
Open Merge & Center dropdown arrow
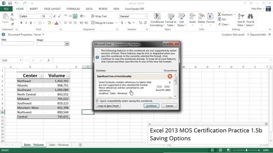[x=116, y=23]
